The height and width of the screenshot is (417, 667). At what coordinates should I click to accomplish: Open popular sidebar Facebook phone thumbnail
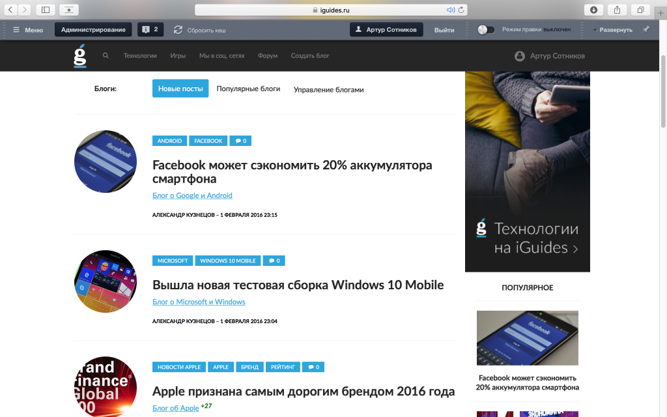(528, 338)
